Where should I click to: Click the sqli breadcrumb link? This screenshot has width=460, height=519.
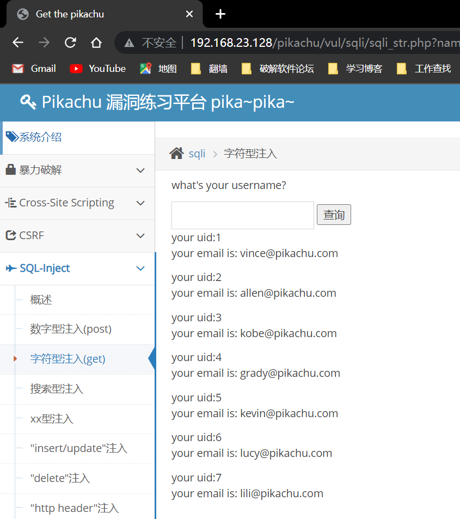(197, 154)
